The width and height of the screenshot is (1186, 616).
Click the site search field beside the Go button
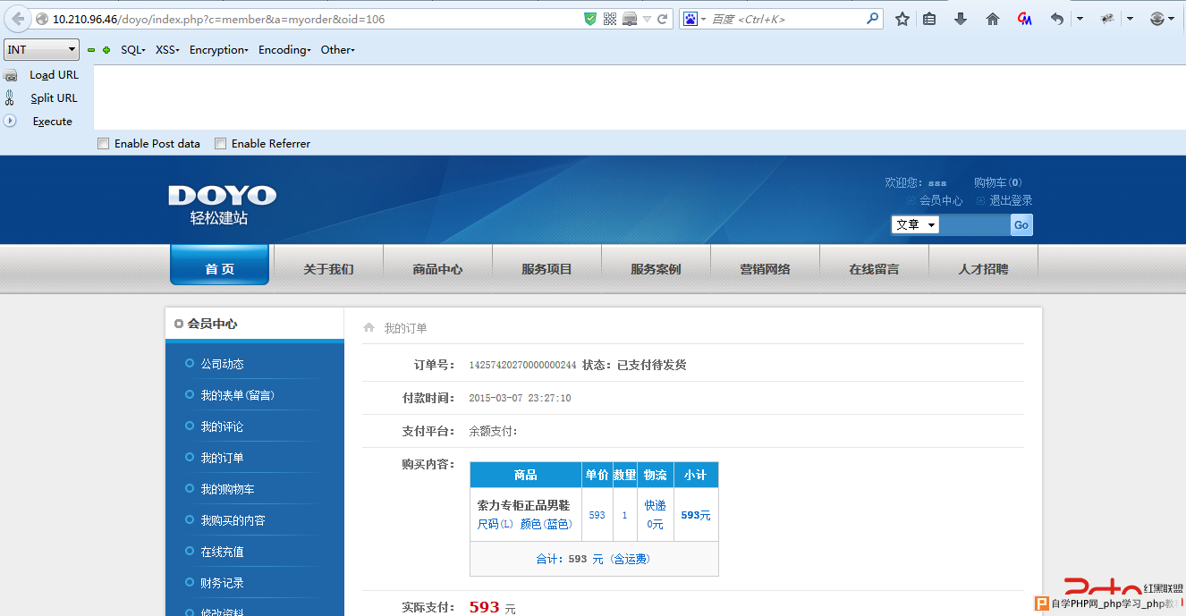[x=975, y=224]
